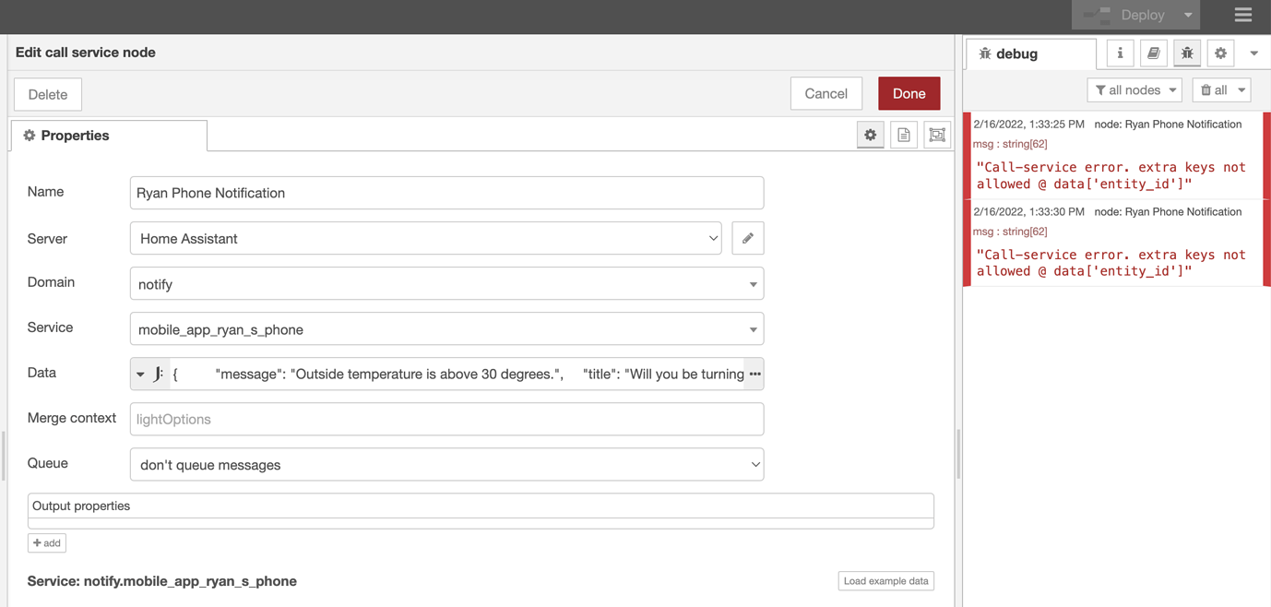
Task: Open the node description document icon
Action: (903, 134)
